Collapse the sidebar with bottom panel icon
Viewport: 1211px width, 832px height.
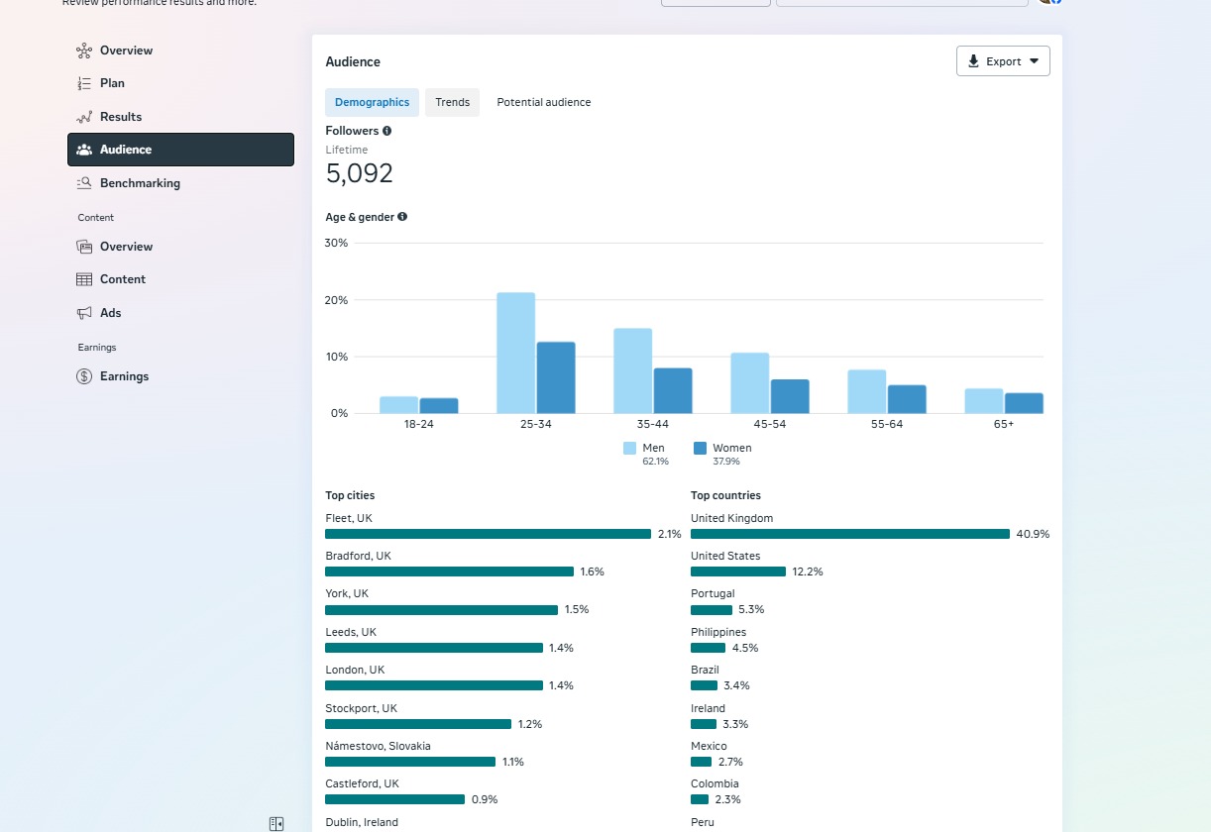click(276, 823)
